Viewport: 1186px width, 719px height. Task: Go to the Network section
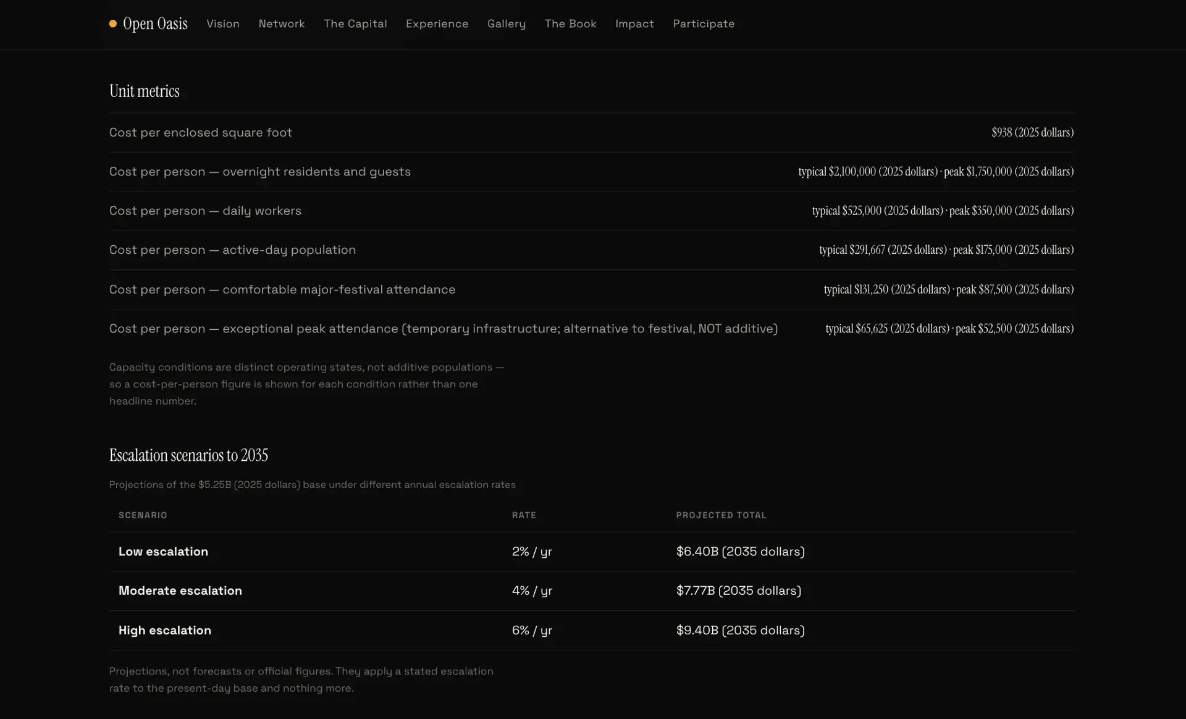[x=282, y=23]
